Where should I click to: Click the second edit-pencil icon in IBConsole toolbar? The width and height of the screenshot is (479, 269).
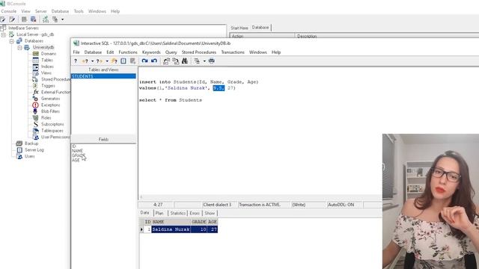tap(12, 19)
